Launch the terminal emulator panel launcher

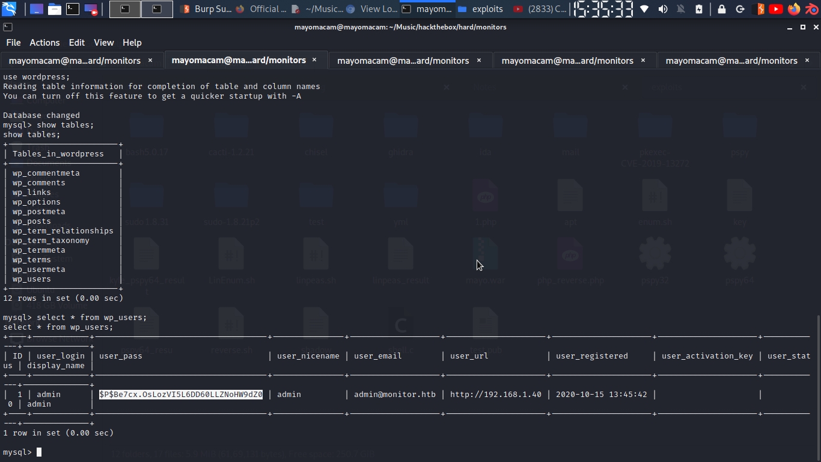pyautogui.click(x=73, y=9)
